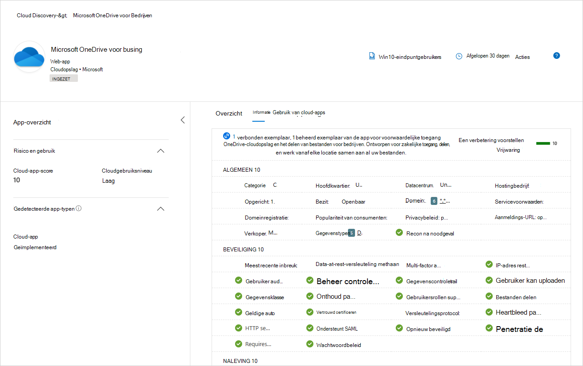
Task: Go back to Cloud Discovery breadcrumb
Action: pyautogui.click(x=42, y=15)
